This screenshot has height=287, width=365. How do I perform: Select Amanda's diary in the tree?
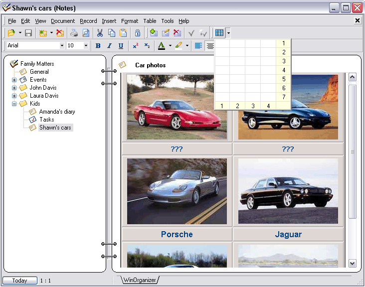coord(57,112)
